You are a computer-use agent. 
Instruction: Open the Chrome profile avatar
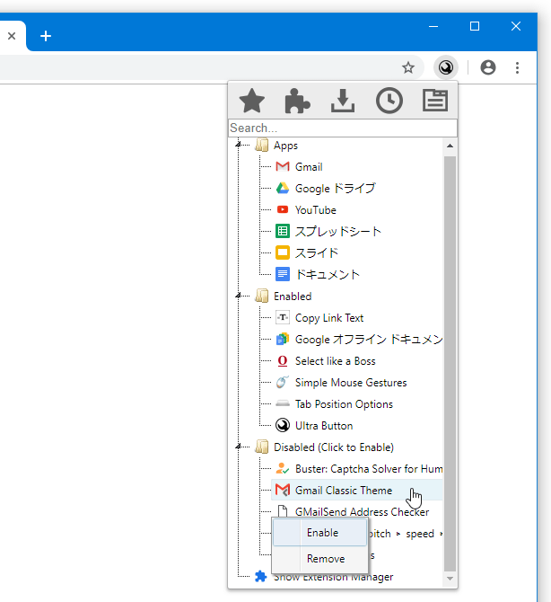pos(488,67)
